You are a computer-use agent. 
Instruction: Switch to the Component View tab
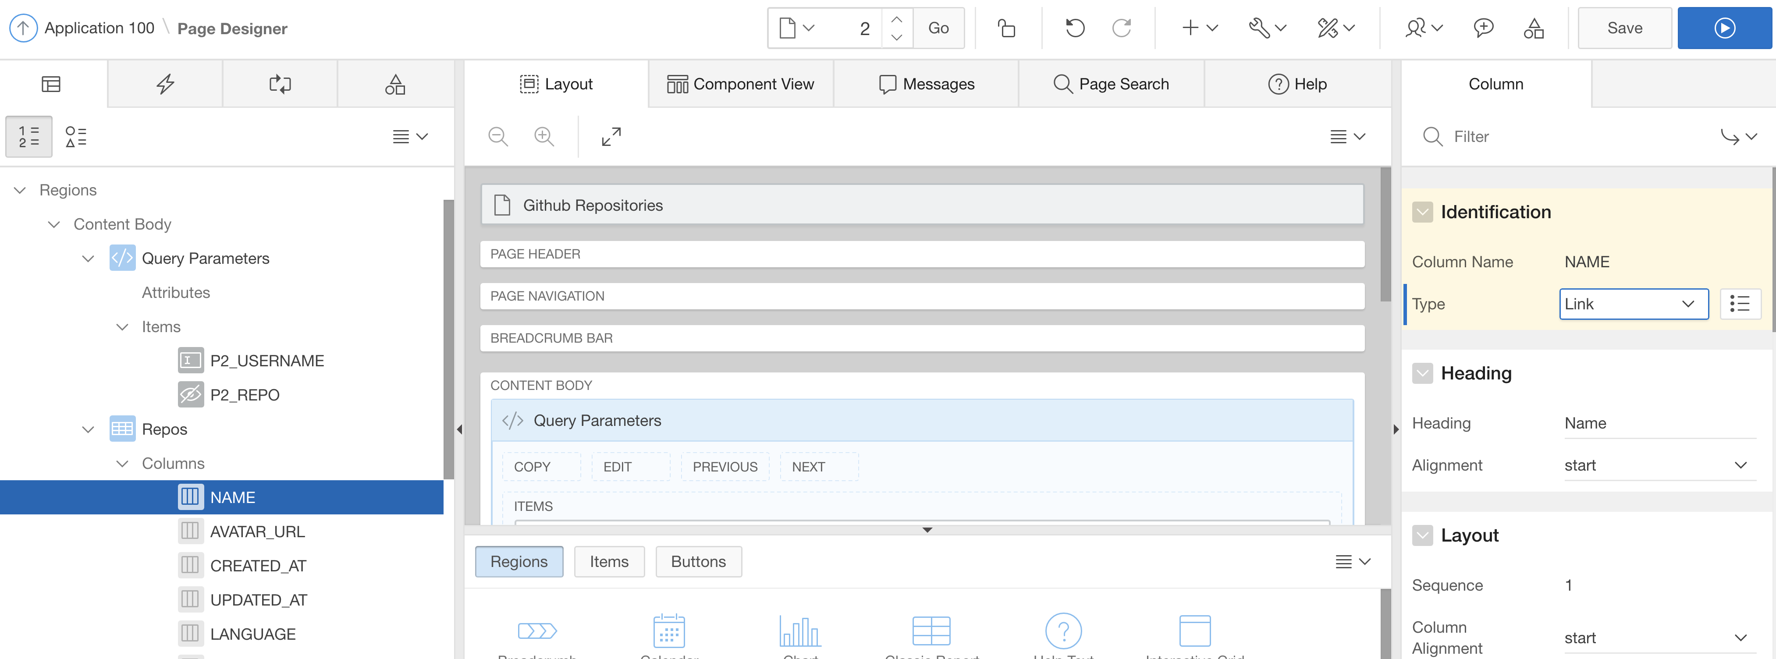740,84
